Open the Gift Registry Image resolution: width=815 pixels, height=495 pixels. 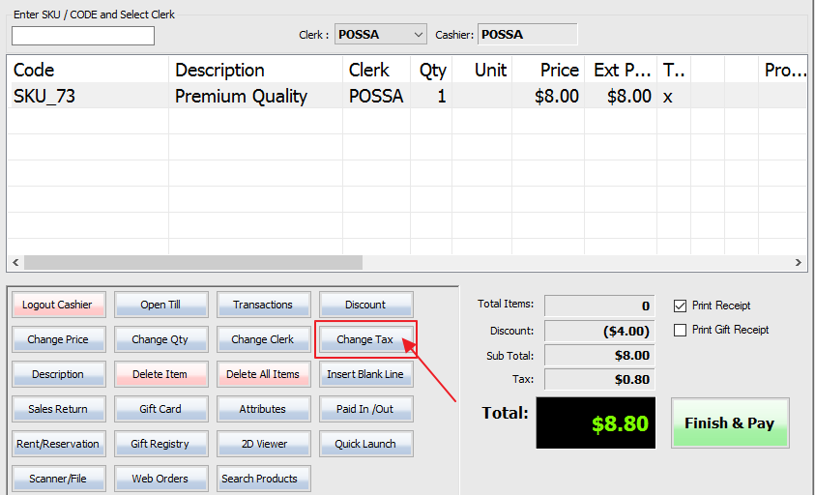point(161,444)
